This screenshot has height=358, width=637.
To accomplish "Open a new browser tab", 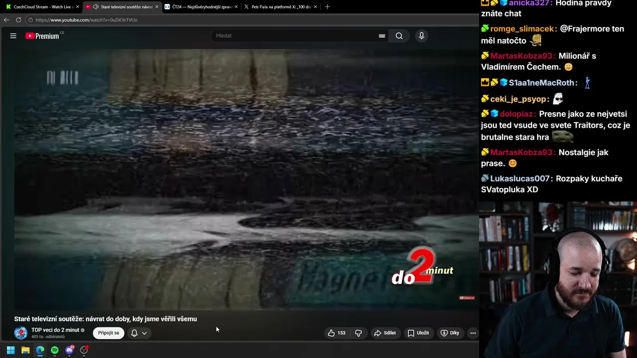I will [327, 7].
